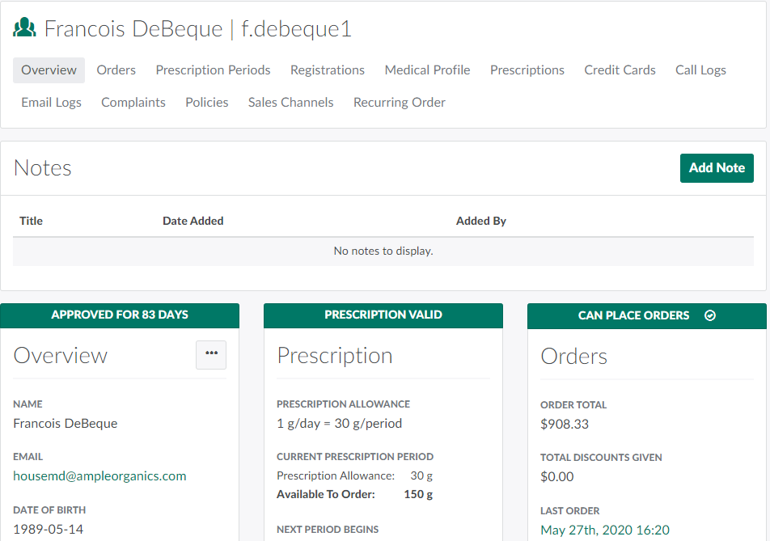The width and height of the screenshot is (770, 541).
Task: Open the Recurring Order tab
Action: click(400, 103)
